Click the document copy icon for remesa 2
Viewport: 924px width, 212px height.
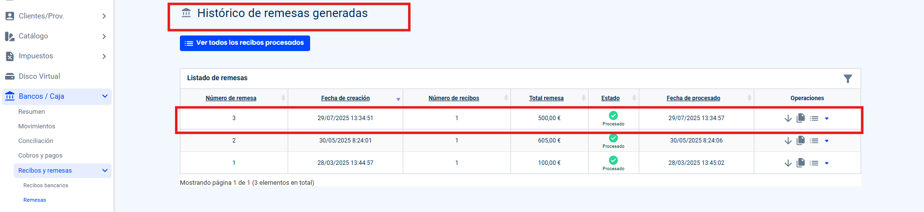pos(801,141)
